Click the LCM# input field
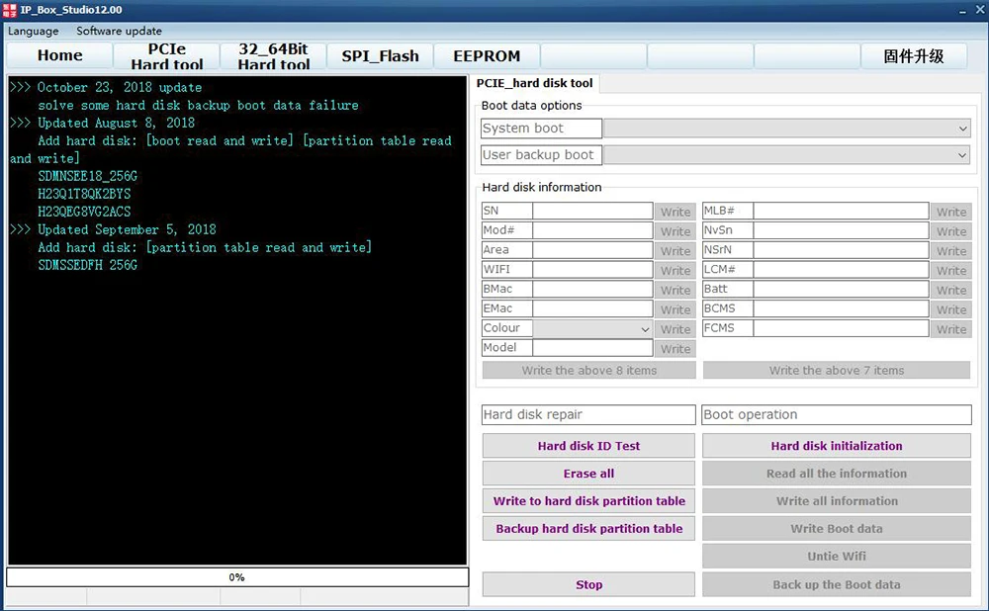 click(841, 270)
